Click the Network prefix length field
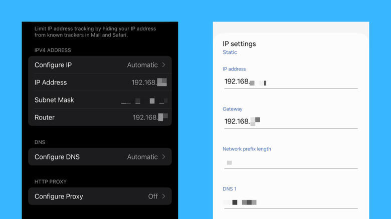The width and height of the screenshot is (391, 219). click(x=291, y=162)
